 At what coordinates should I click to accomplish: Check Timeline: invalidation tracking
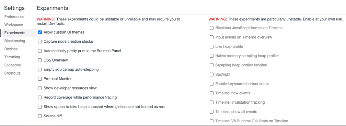[x=212, y=102]
